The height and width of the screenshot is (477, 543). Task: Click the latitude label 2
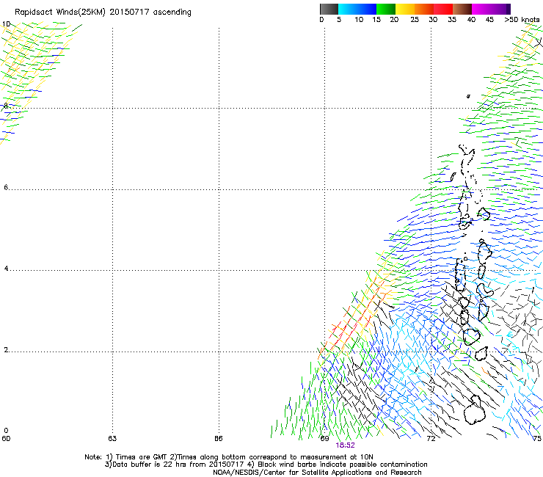[x=6, y=350]
